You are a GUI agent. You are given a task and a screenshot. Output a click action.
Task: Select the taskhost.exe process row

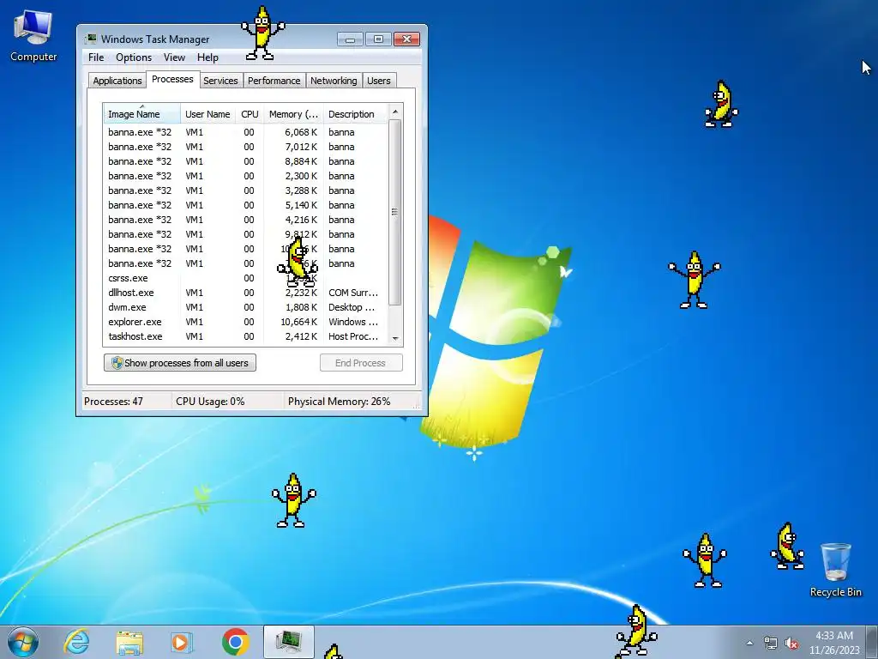245,336
